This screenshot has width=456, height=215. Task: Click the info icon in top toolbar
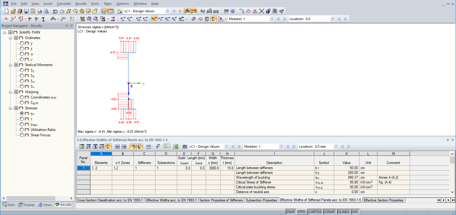(x=268, y=11)
